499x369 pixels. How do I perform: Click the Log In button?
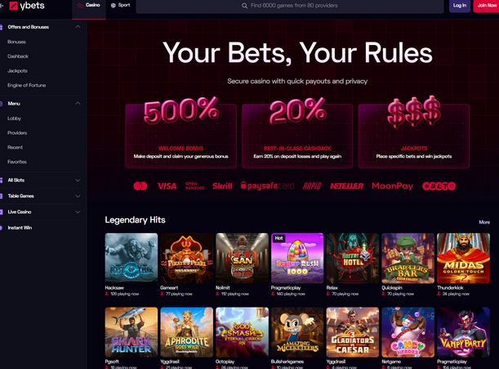click(x=460, y=6)
